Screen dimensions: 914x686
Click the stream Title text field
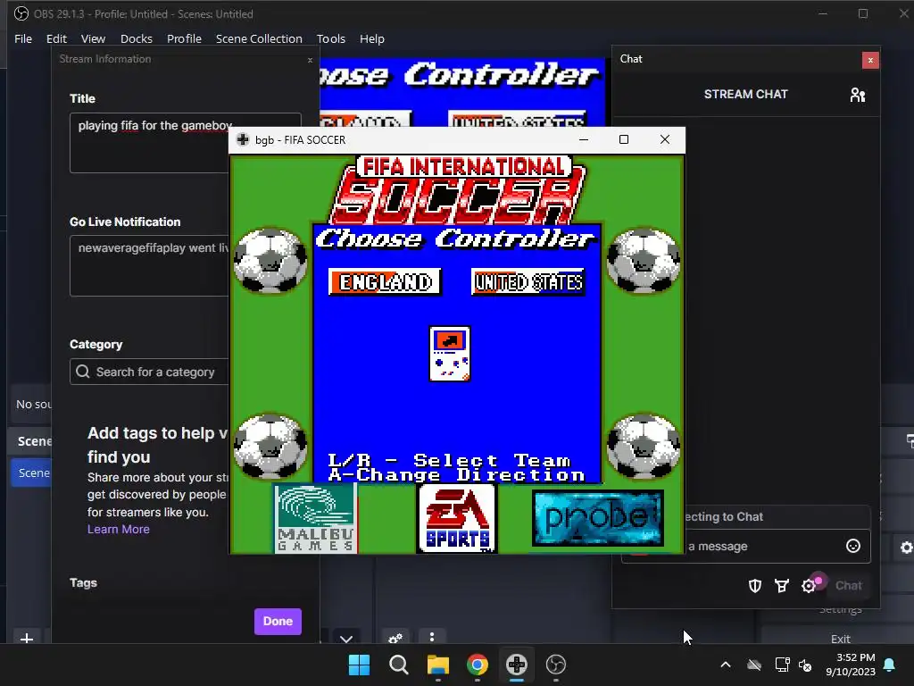[x=186, y=143]
